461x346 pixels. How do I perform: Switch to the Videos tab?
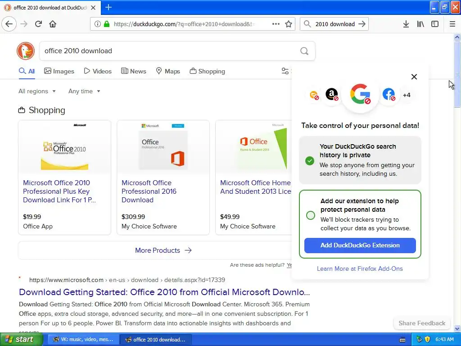98,71
